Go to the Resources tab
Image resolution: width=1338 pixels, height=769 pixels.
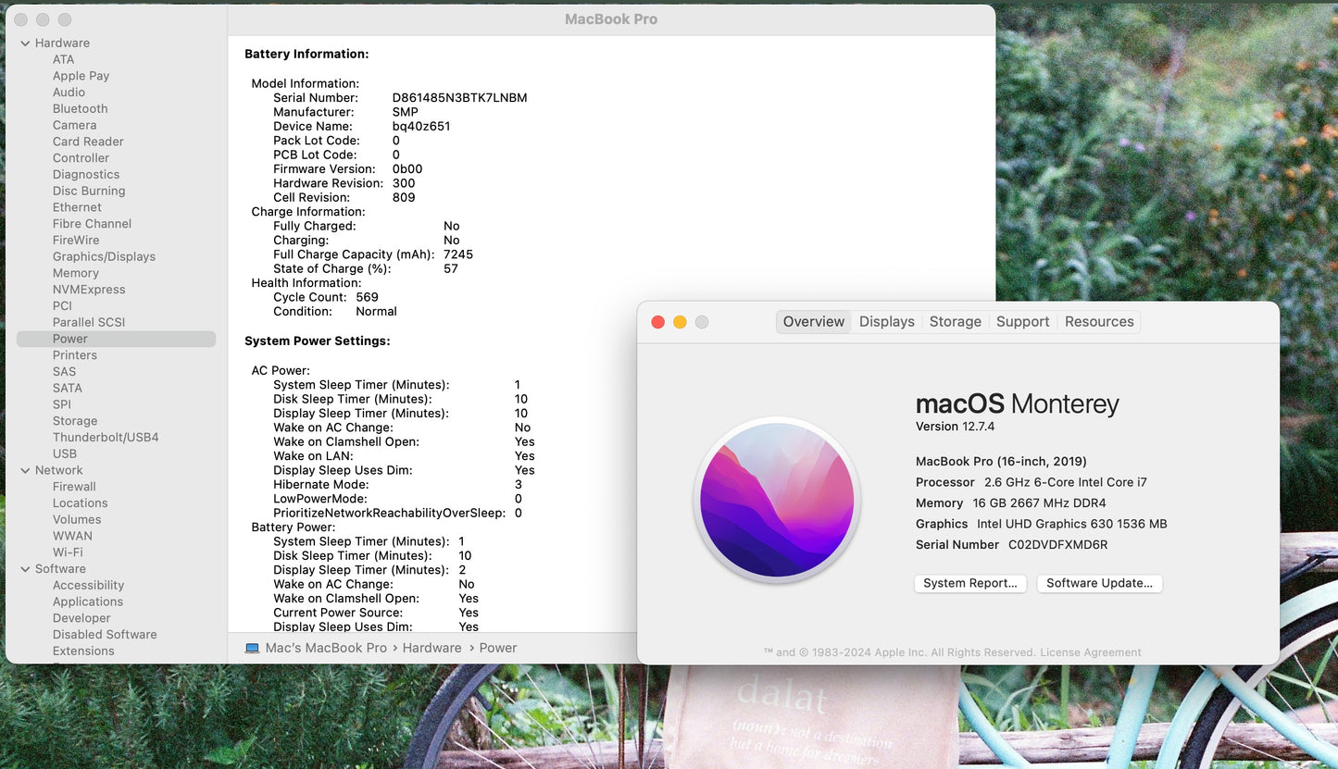coord(1098,322)
